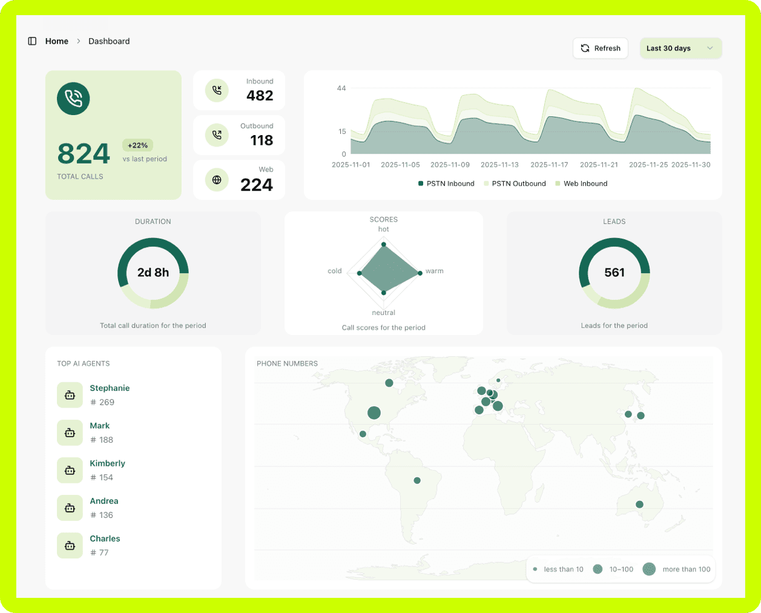Click the total calls phone icon

coord(73,99)
